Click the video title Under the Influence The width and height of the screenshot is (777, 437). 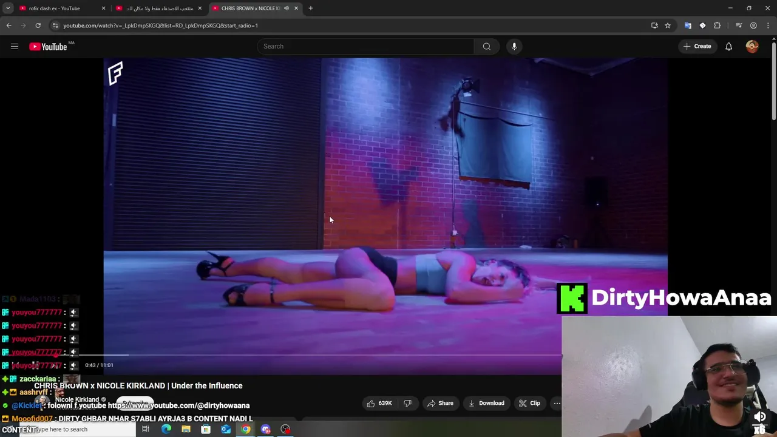(x=138, y=385)
